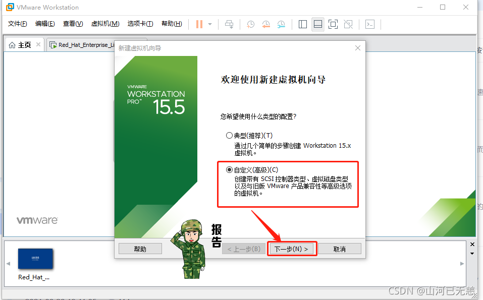Select the 典型(推荐) radio option

(229, 136)
